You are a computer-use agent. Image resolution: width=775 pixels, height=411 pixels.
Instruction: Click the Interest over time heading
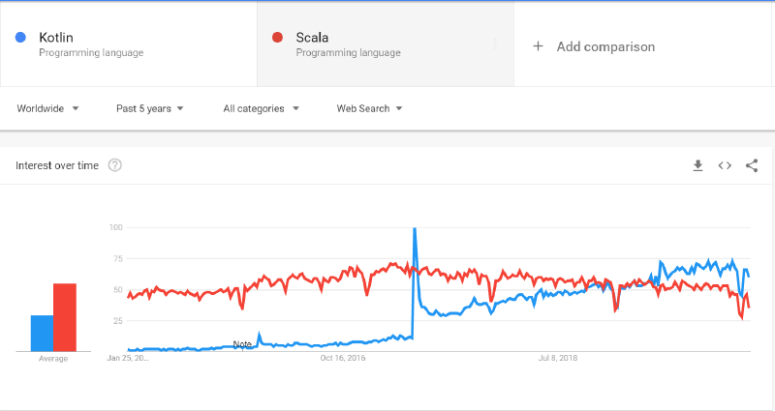click(57, 165)
